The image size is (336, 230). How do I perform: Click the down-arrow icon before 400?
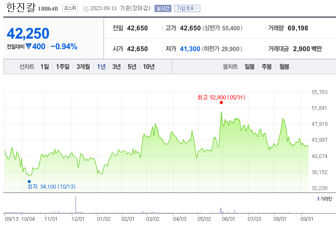click(x=28, y=46)
